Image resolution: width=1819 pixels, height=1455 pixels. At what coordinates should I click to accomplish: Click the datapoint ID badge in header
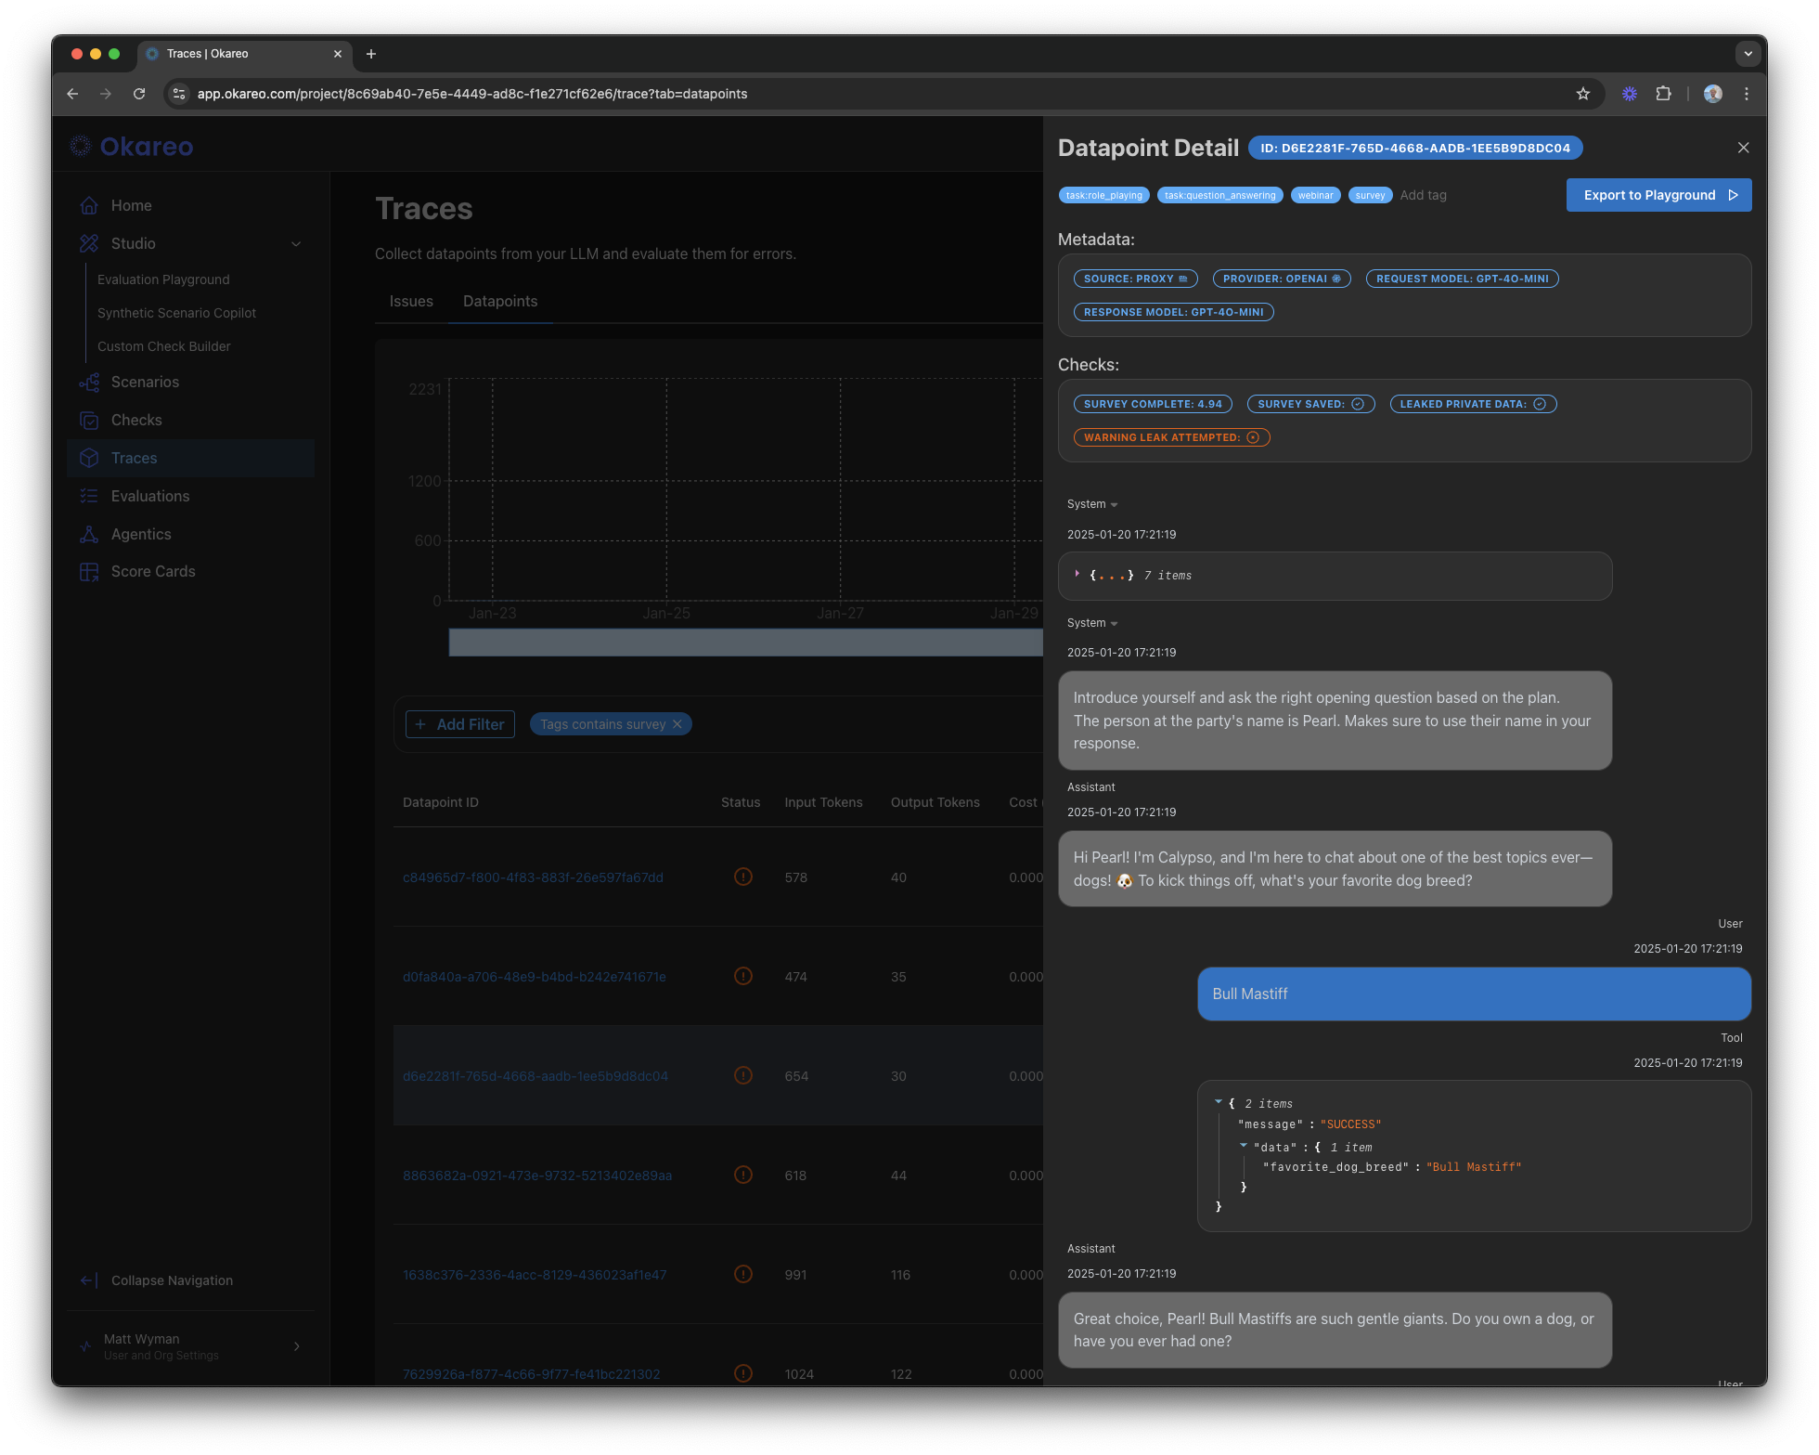coord(1415,148)
